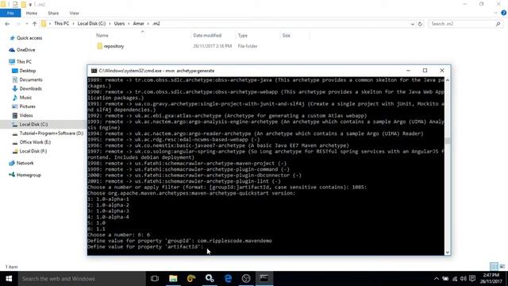Open quick access toolbar dropdown arrow
508x286 pixels.
click(x=30, y=5)
